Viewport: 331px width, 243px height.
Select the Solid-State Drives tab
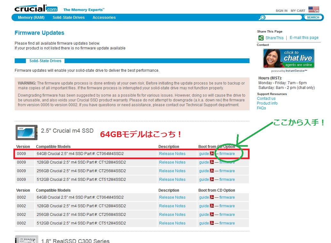(x=45, y=61)
